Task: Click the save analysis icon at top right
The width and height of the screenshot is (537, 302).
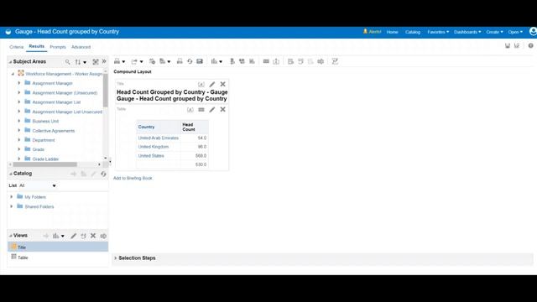Action: (x=508, y=45)
